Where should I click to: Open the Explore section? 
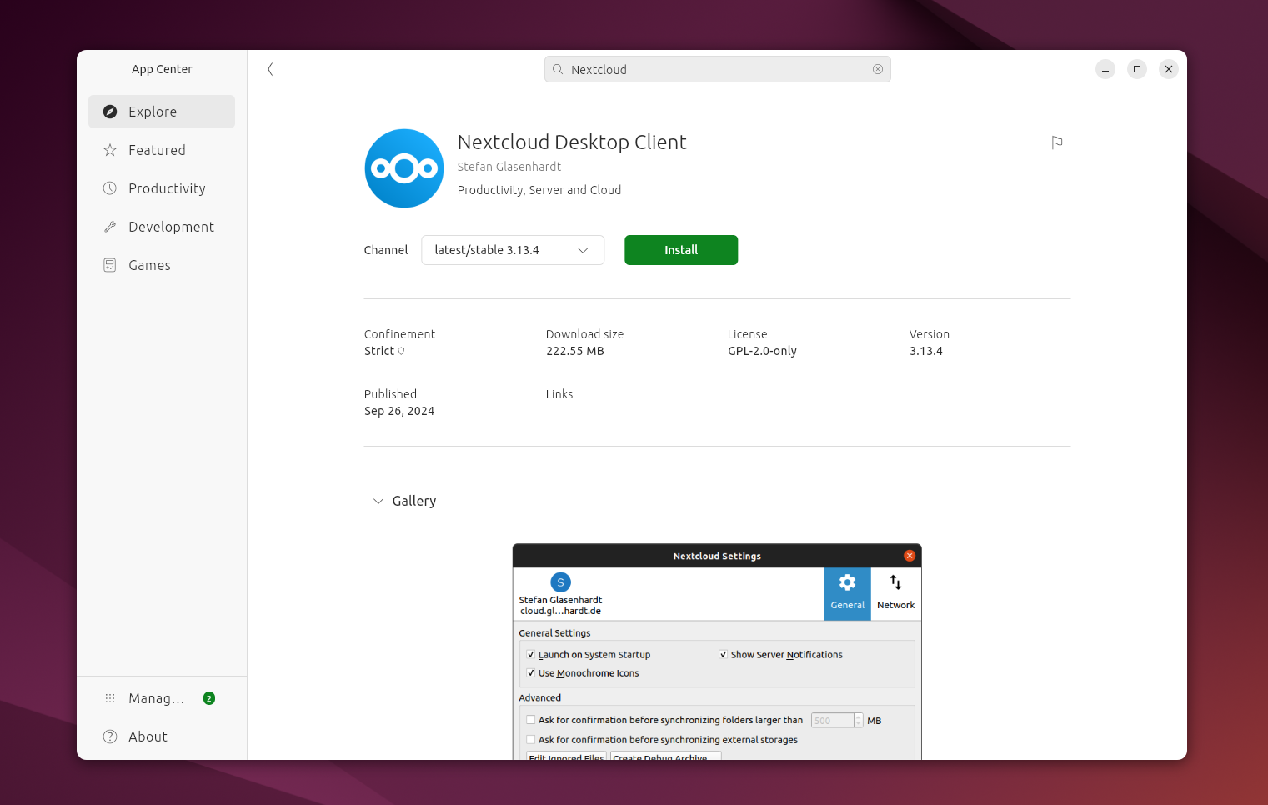tap(162, 112)
